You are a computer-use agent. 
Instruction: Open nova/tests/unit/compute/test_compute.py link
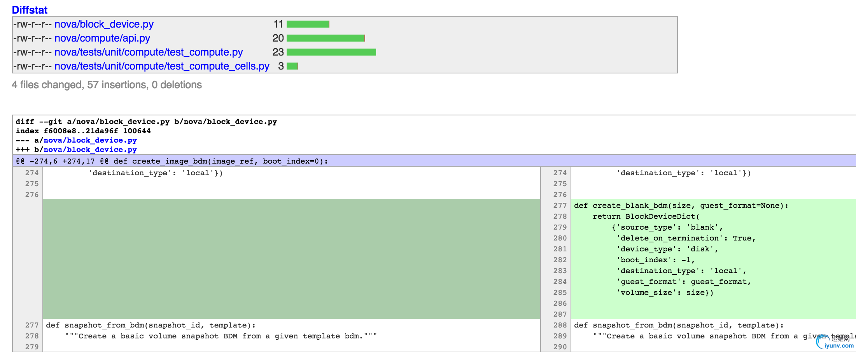(149, 52)
